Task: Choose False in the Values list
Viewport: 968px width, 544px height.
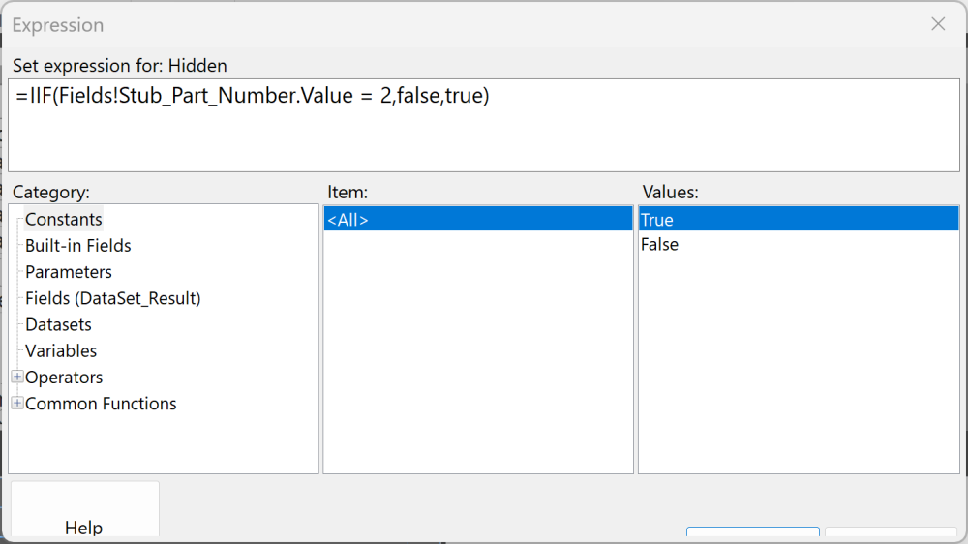Action: (x=799, y=245)
